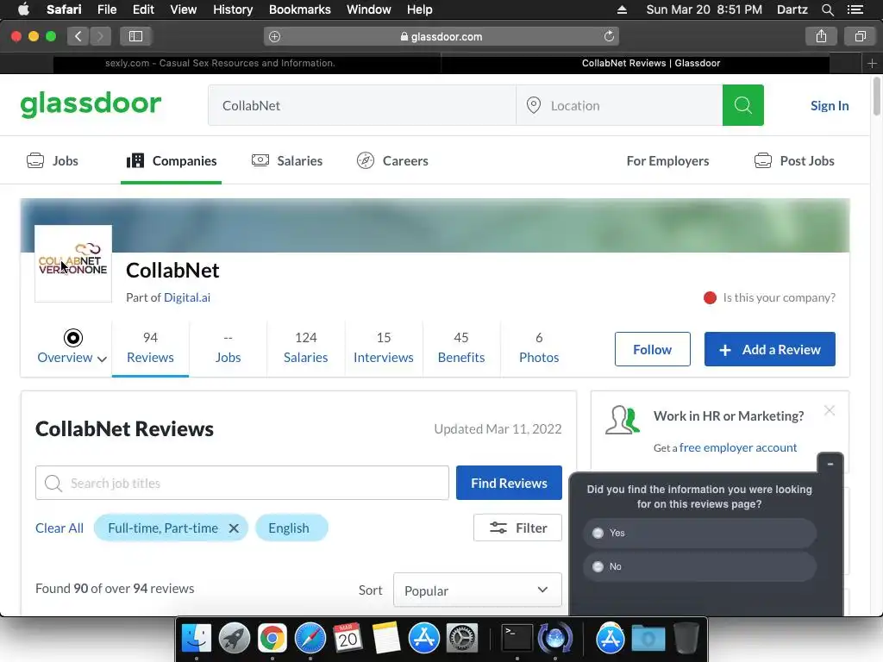The height and width of the screenshot is (662, 883).
Task: Open the Careers navigation tab
Action: pos(392,161)
